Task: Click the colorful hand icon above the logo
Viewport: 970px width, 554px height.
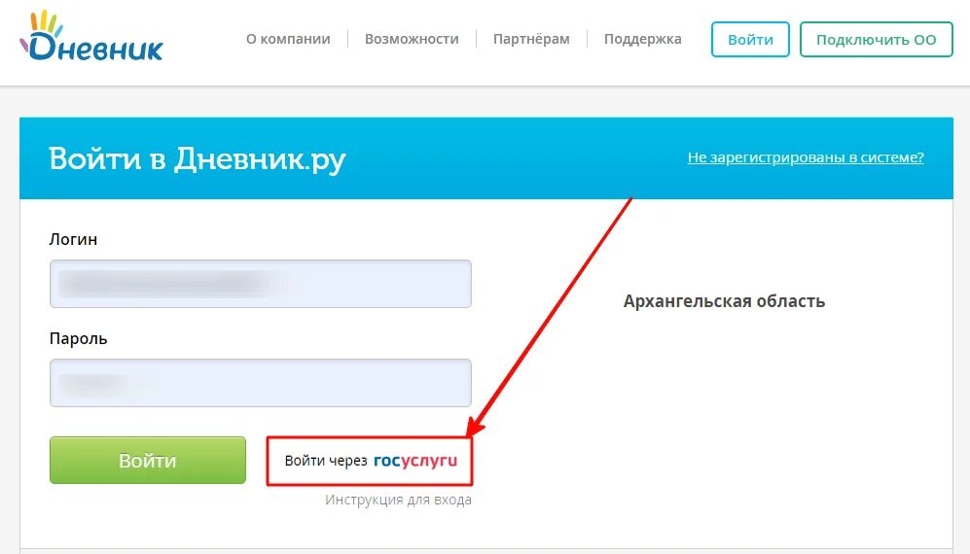Action: 46,23
